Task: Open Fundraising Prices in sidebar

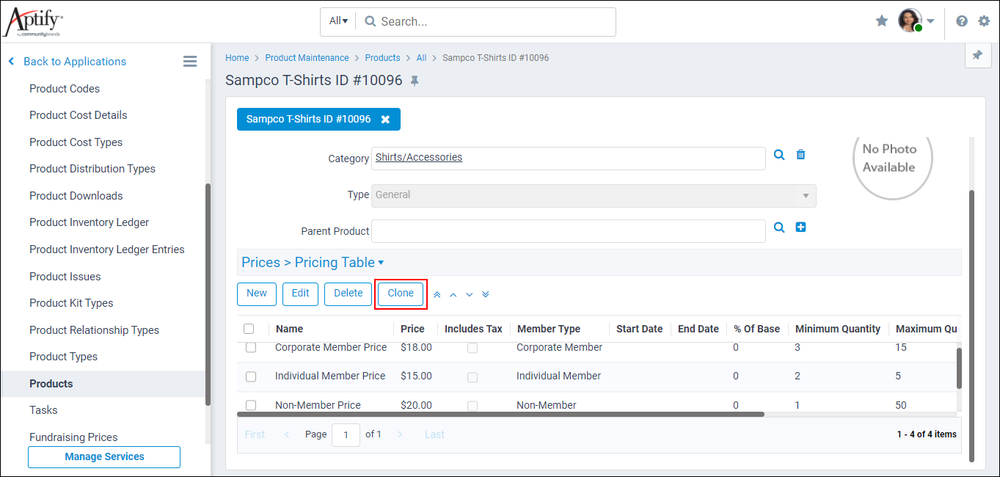Action: (73, 437)
